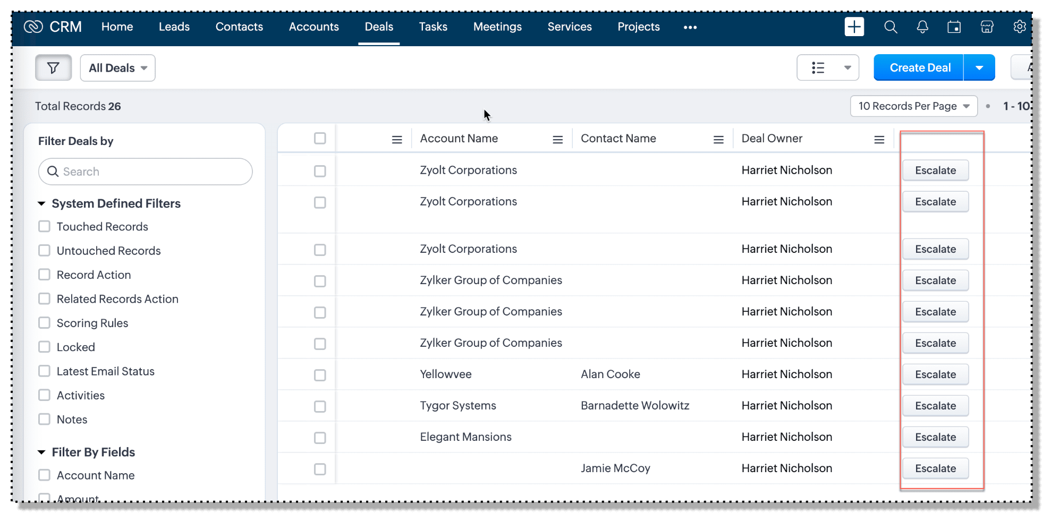Open the calendar icon in header

point(954,27)
